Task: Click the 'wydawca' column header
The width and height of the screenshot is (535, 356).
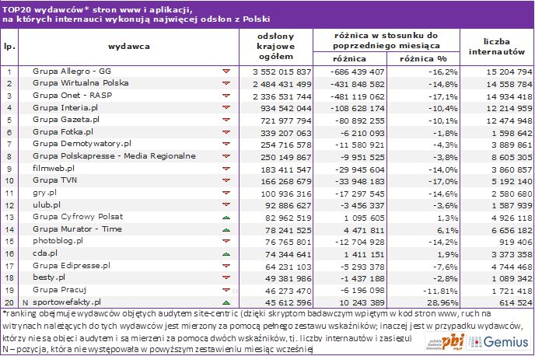Action: [128, 47]
